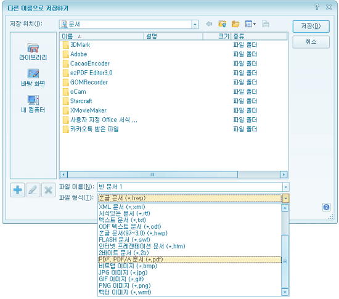
Task: Open 바탕 화면 in the places sidebar
Action: (33, 78)
